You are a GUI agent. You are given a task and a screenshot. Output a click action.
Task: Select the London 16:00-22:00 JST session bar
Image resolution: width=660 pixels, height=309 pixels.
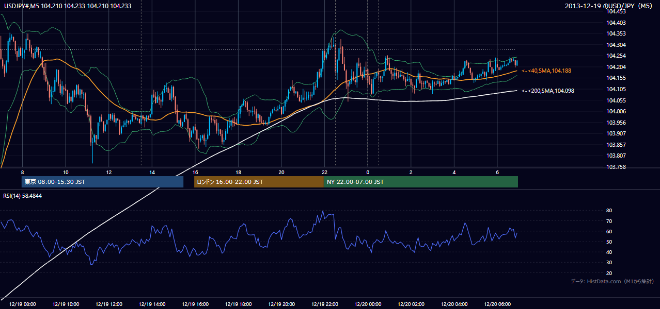tap(259, 182)
